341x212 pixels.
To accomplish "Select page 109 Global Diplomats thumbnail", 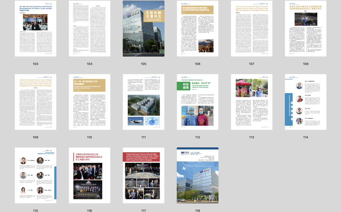I will pyautogui.click(x=35, y=102).
